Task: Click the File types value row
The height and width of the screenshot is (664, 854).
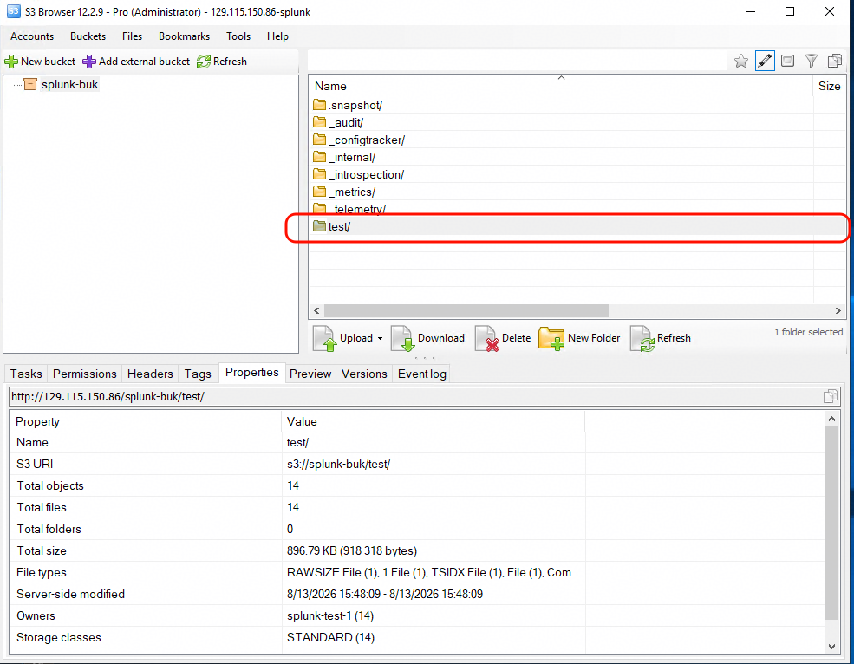Action: (433, 572)
